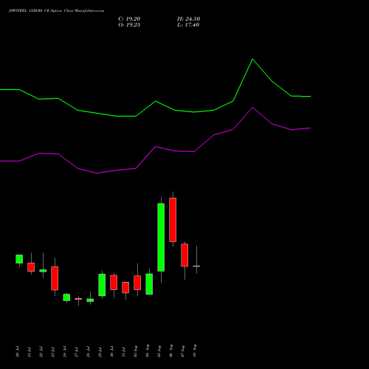Screen dimensions: 369x369
Task: Click the tall green candle for 05 Aug
Action: point(161,238)
